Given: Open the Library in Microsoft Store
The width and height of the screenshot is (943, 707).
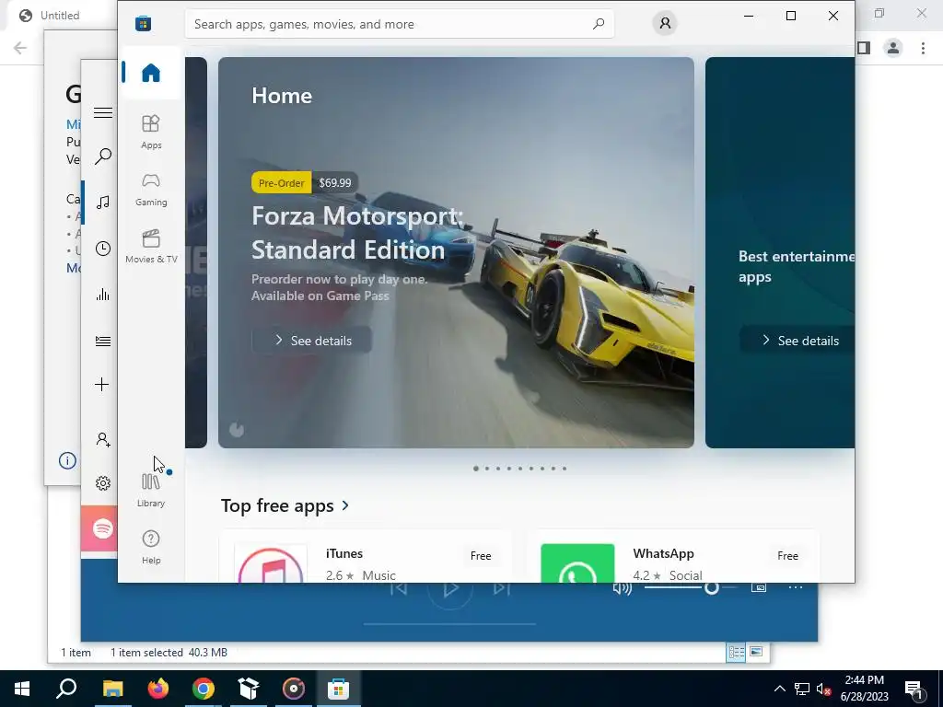Looking at the screenshot, I should tap(151, 490).
